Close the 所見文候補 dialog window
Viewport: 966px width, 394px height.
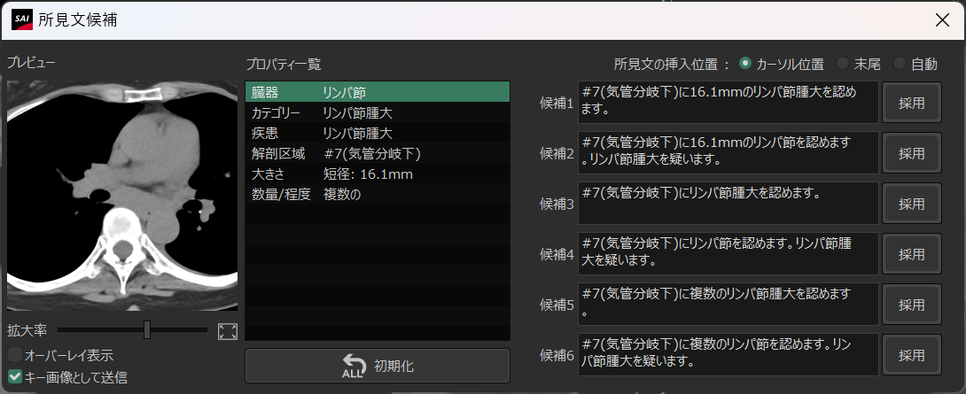point(942,19)
